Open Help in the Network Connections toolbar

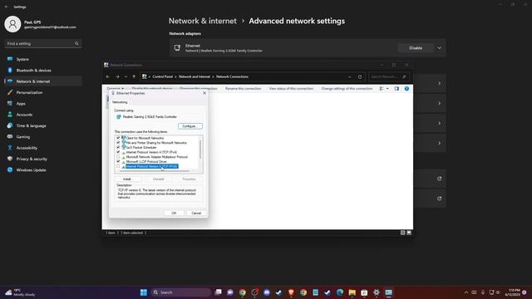406,89
